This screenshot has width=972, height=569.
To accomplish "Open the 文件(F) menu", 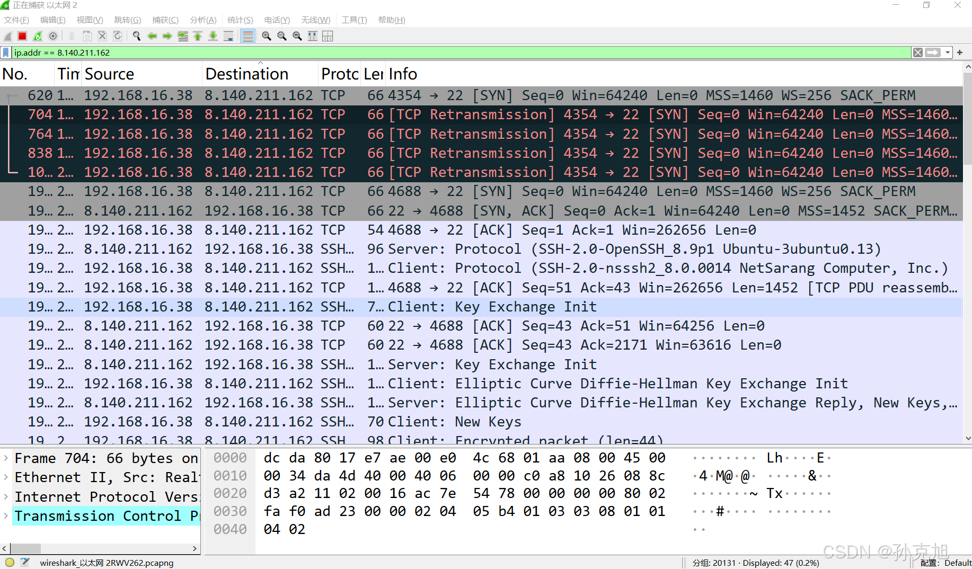I will (16, 20).
